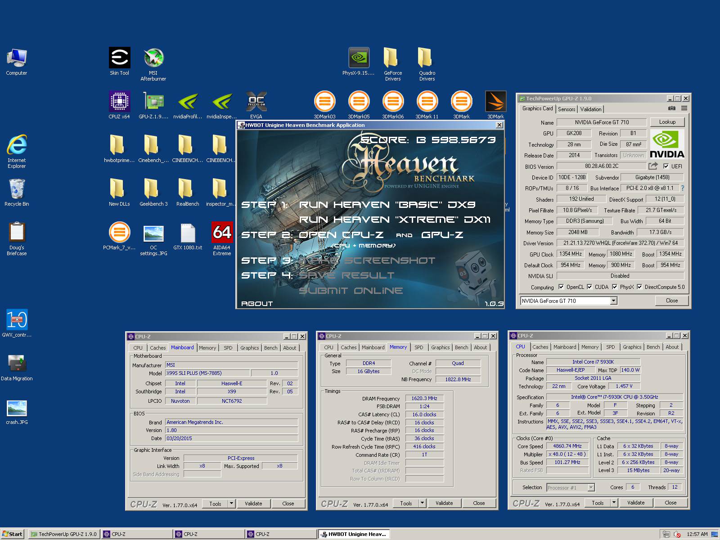The width and height of the screenshot is (720, 540).
Task: Expand the Processor #1 selection dropdown
Action: pos(591,487)
